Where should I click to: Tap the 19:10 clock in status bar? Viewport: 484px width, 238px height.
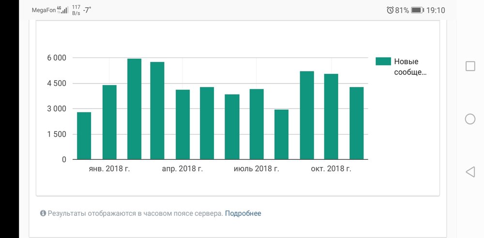436,10
